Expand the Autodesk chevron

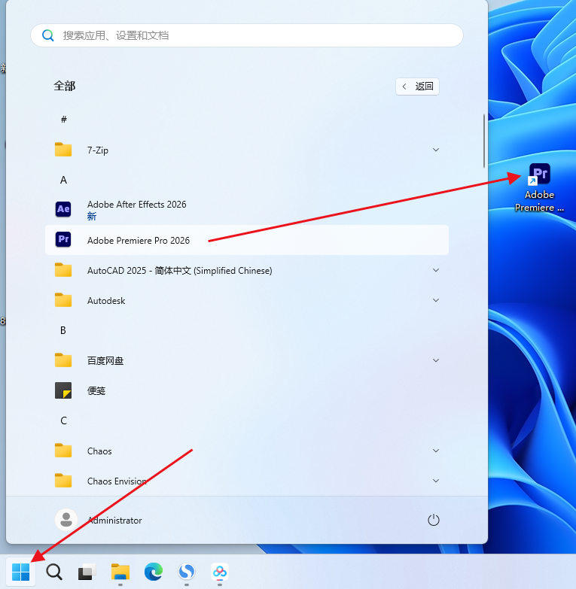tap(436, 300)
